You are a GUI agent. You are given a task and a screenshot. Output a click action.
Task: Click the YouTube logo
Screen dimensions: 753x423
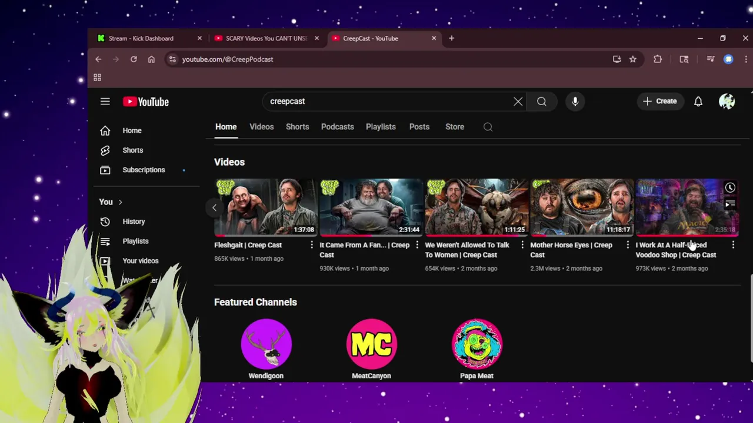[146, 102]
